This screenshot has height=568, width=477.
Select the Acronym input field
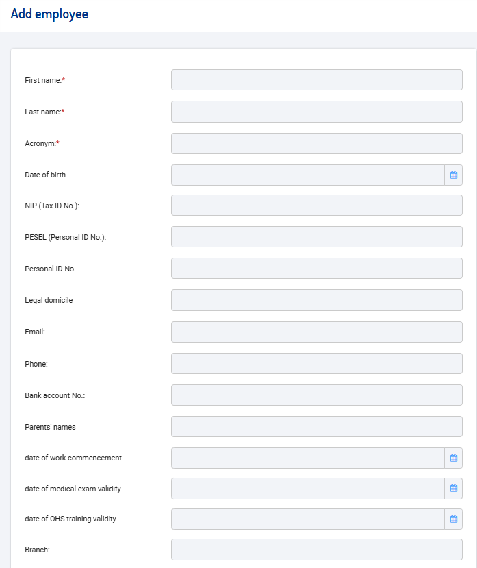pyautogui.click(x=317, y=143)
